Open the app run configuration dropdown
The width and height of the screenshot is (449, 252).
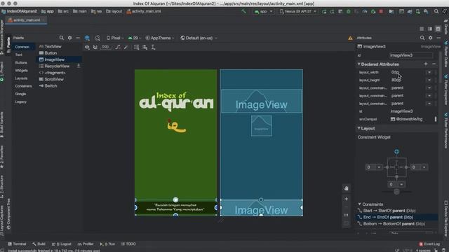click(x=264, y=11)
